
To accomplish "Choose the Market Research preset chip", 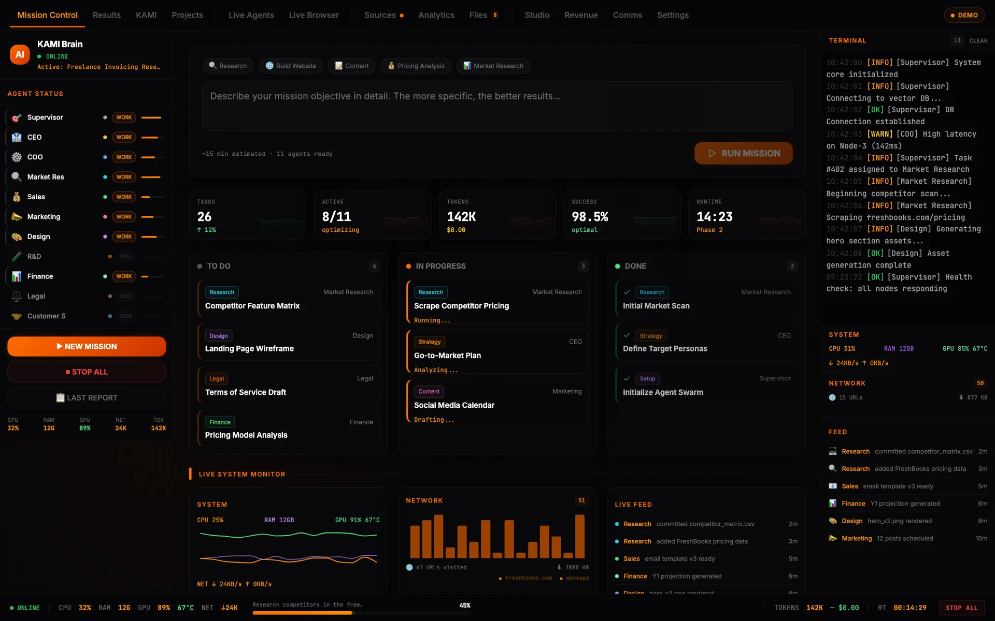I will [493, 66].
